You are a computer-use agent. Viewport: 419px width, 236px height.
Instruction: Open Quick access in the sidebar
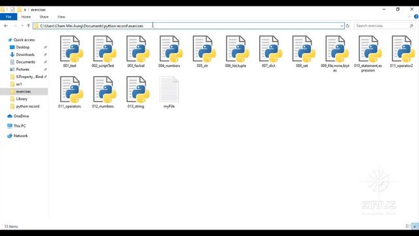[x=22, y=39]
